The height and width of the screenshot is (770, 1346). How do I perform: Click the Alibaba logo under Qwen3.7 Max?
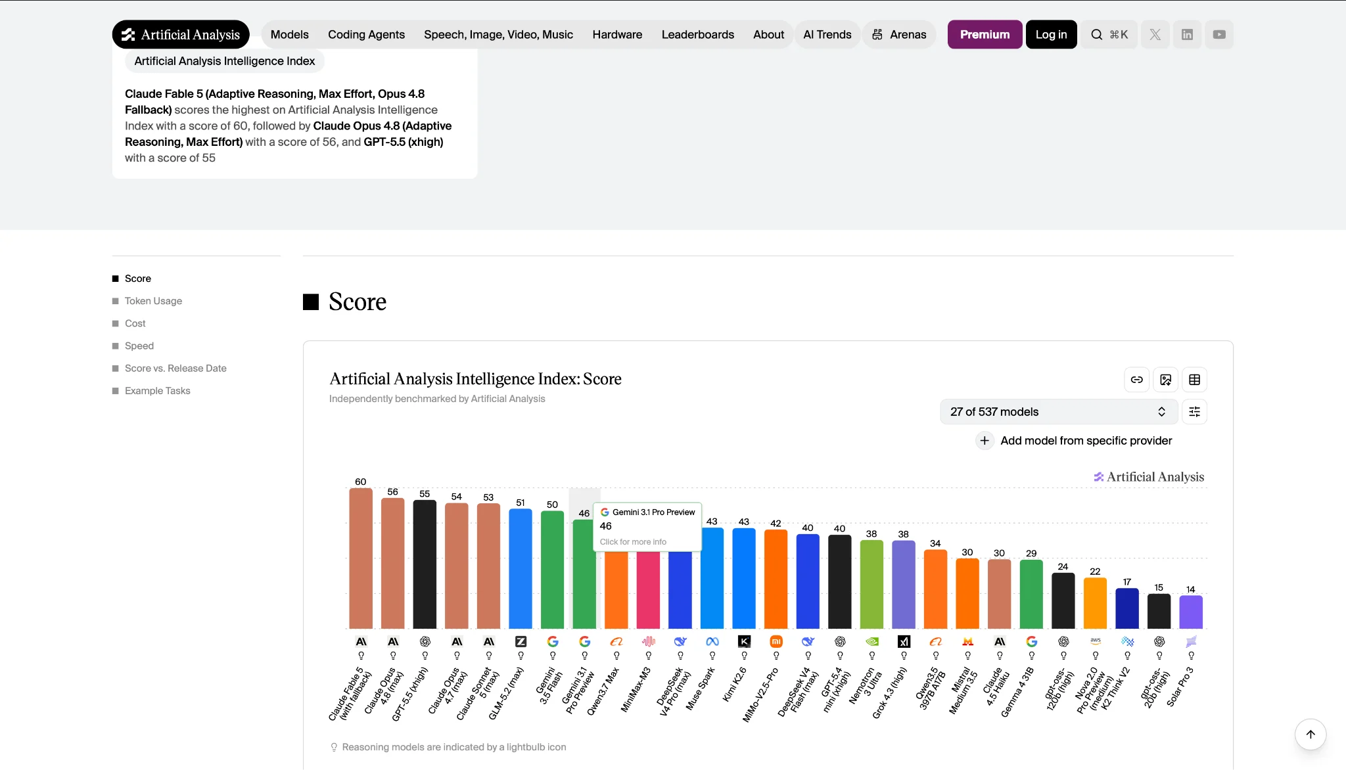point(616,642)
